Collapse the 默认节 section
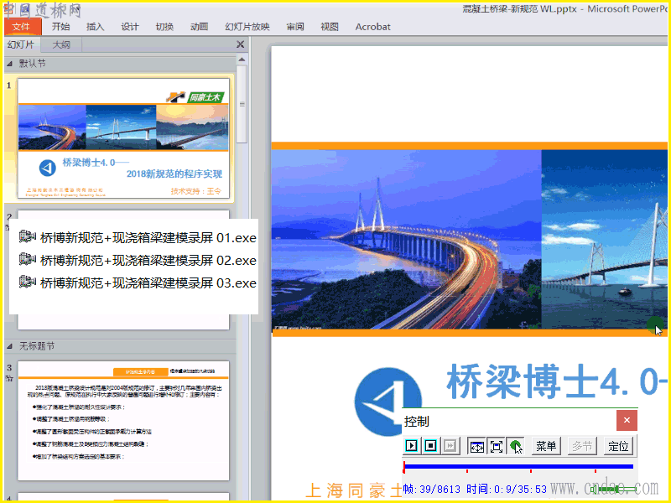The image size is (671, 503). (x=9, y=64)
